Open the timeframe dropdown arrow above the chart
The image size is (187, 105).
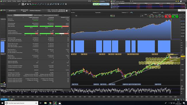(x=76, y=16)
